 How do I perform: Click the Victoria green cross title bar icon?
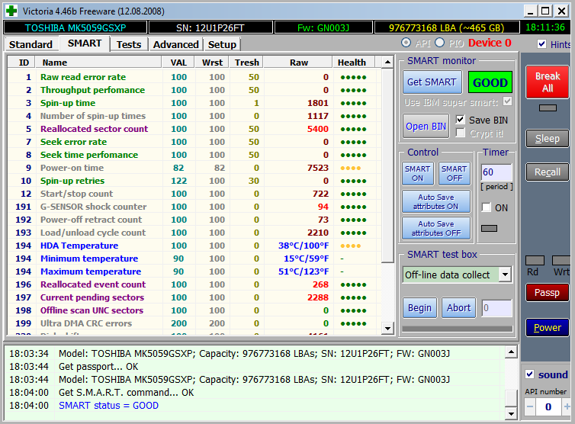click(x=11, y=10)
